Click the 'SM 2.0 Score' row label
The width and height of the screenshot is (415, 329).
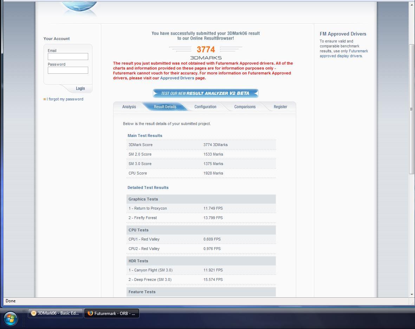pyautogui.click(x=140, y=154)
